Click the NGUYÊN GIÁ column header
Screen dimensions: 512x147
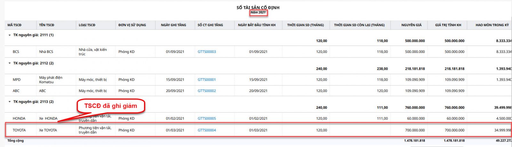412,25
